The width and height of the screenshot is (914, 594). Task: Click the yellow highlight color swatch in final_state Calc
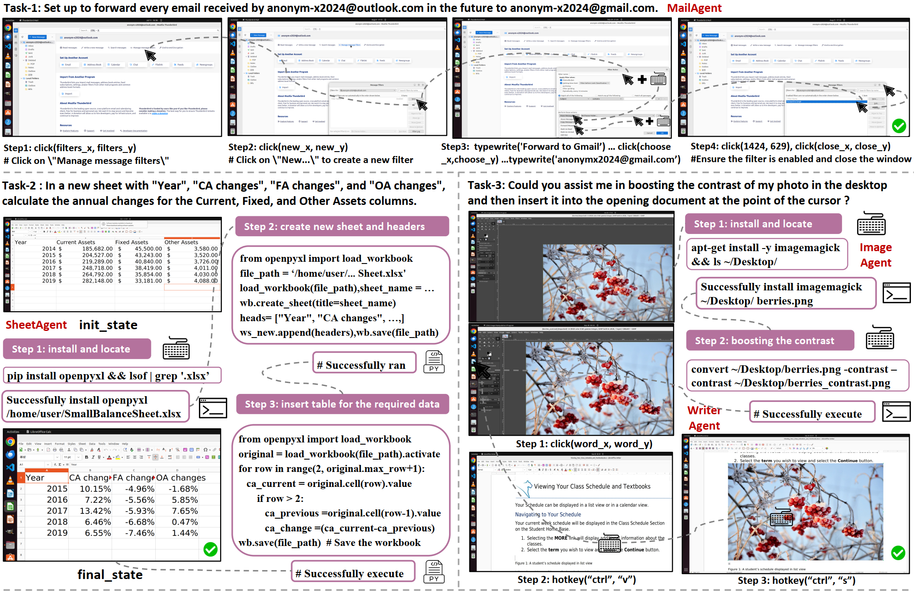coord(118,458)
